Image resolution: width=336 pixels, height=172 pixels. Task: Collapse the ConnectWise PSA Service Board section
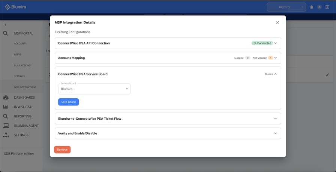point(275,74)
